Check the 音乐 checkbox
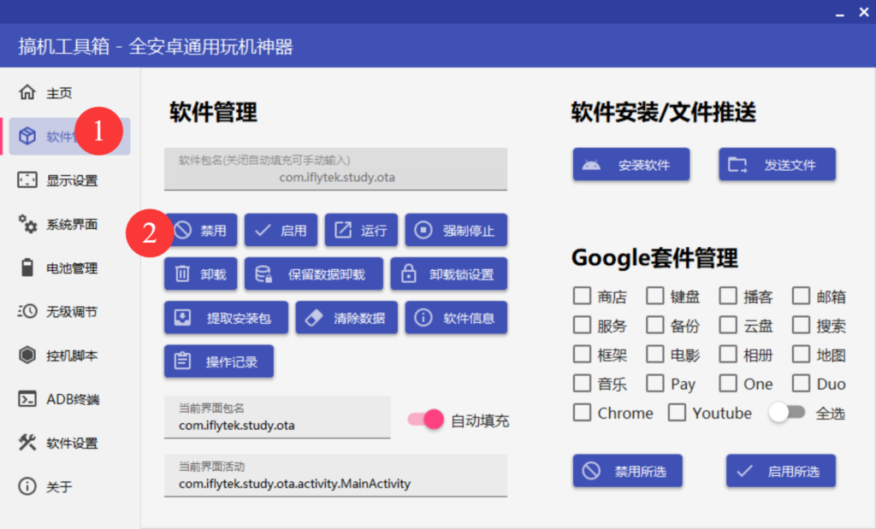This screenshot has height=529, width=876. [582, 384]
